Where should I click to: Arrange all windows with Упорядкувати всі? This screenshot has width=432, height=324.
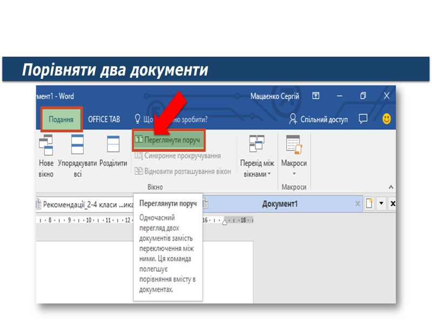coord(77,156)
